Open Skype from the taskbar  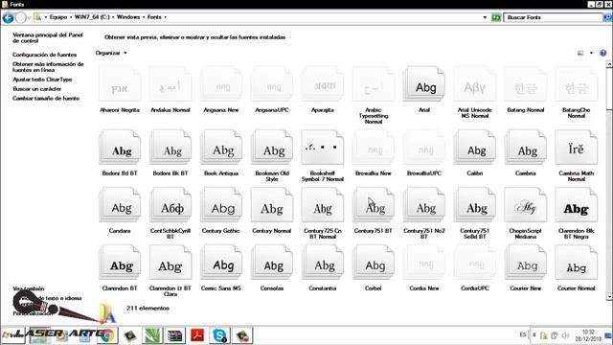tap(219, 335)
